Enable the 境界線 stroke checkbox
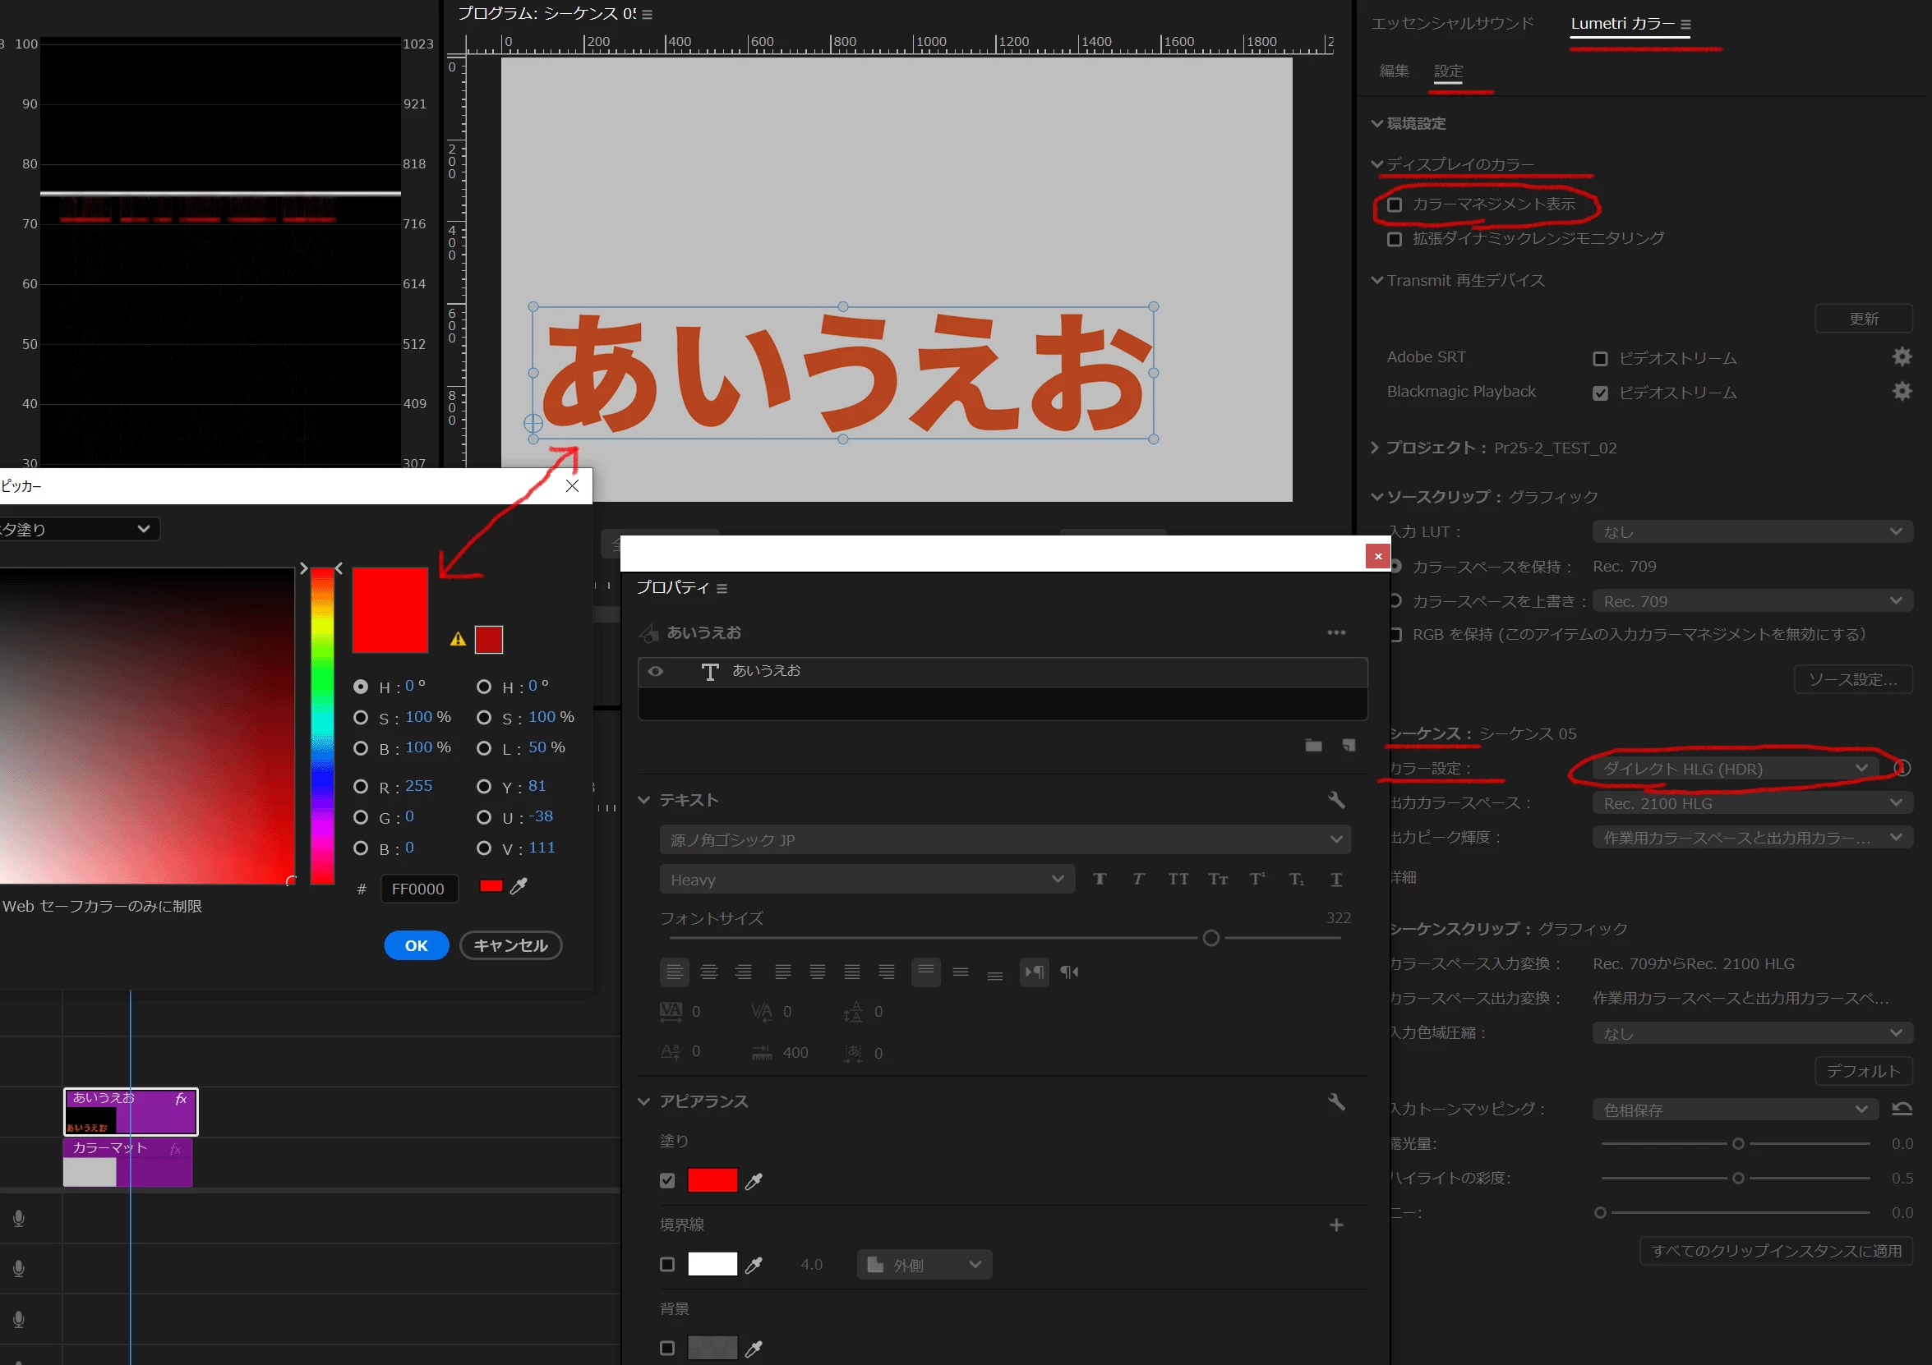Screen dimensions: 1932x1365 click(x=667, y=1264)
